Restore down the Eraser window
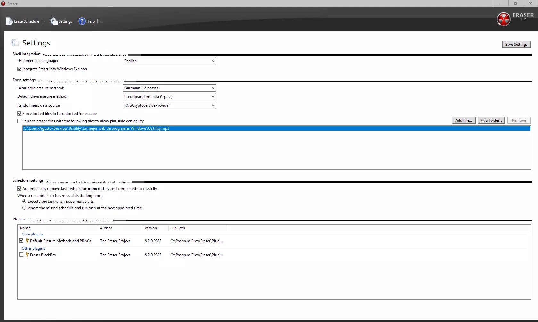The height and width of the screenshot is (322, 538). 515,4
